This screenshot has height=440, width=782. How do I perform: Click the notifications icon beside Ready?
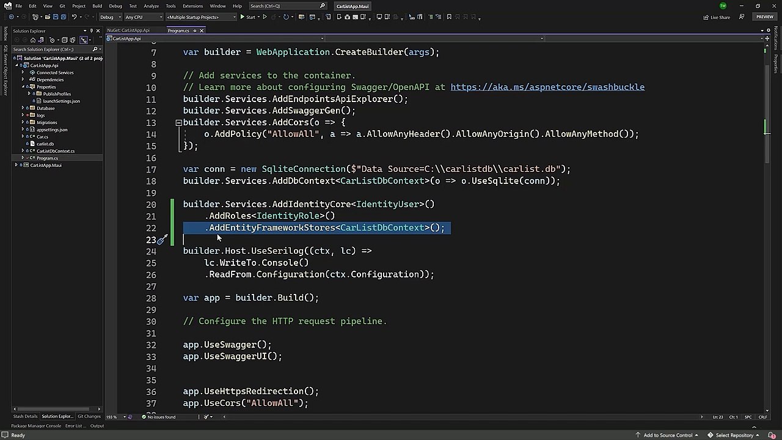click(5, 435)
